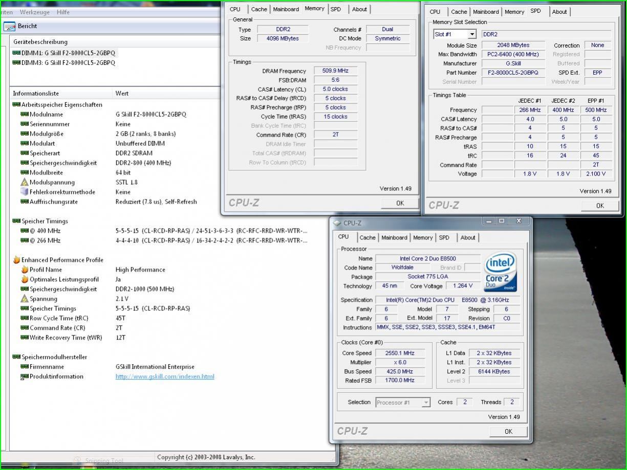Open the Processor #1 selection dropdown

coord(426,402)
